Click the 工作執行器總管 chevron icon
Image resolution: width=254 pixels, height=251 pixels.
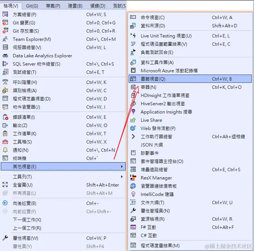(133, 136)
